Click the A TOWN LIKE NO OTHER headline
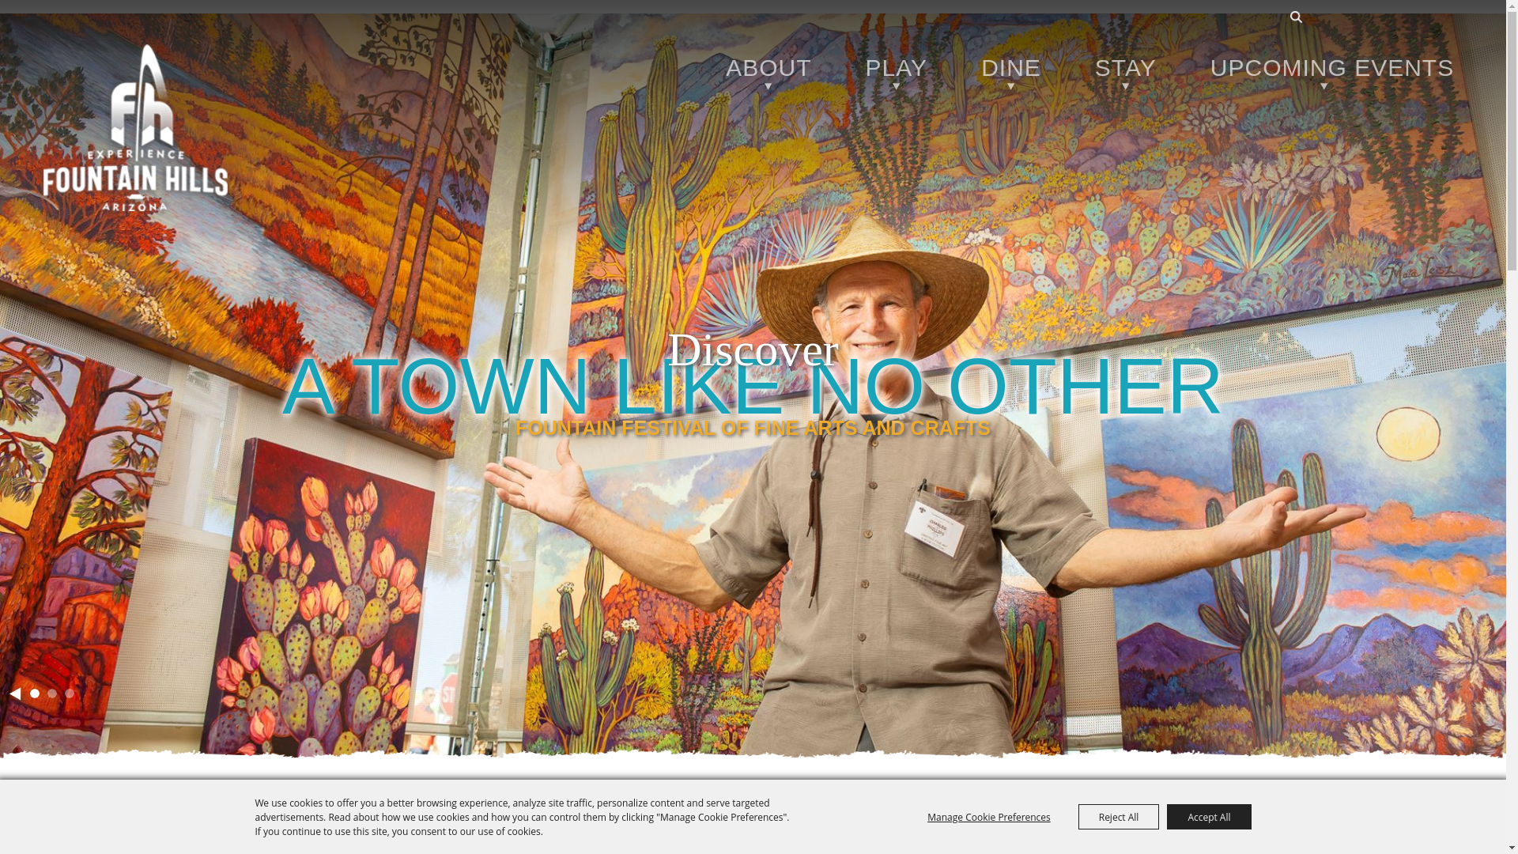 click(752, 387)
